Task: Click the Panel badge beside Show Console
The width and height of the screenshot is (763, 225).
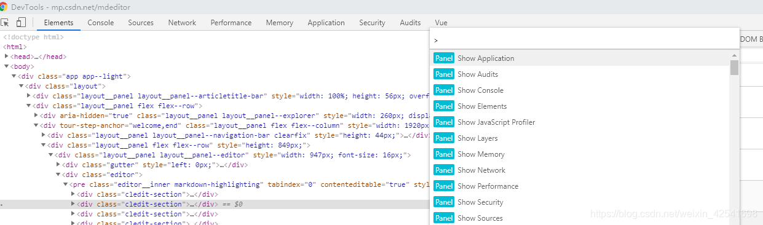Action: click(444, 90)
